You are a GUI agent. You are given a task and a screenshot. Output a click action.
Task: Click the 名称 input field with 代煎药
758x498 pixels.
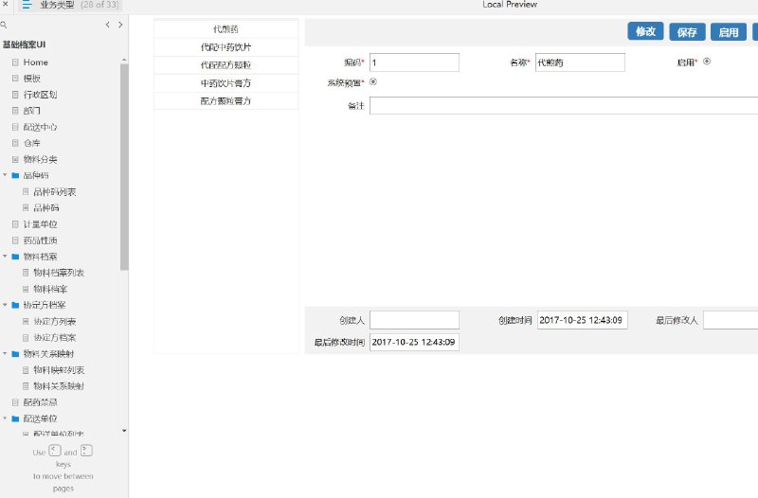580,62
